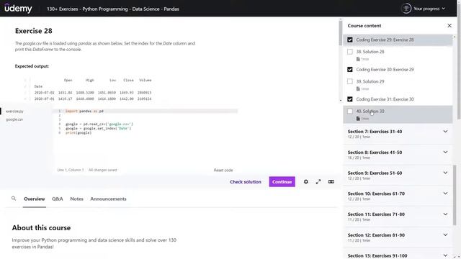Screen dimensions: 461x259
Task: Expand Section 7: Exercises 31-40
Action: (x=398, y=134)
